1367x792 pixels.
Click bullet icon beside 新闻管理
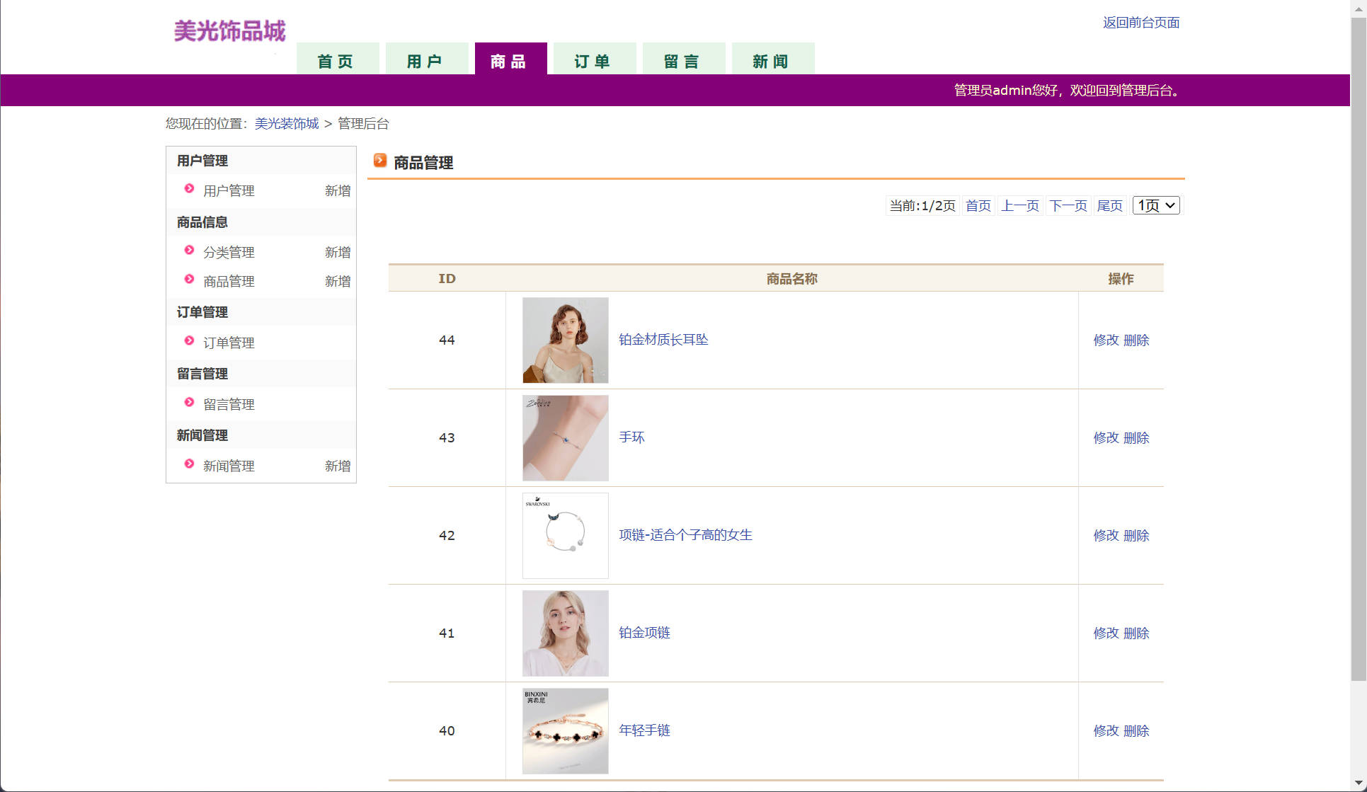click(x=189, y=464)
